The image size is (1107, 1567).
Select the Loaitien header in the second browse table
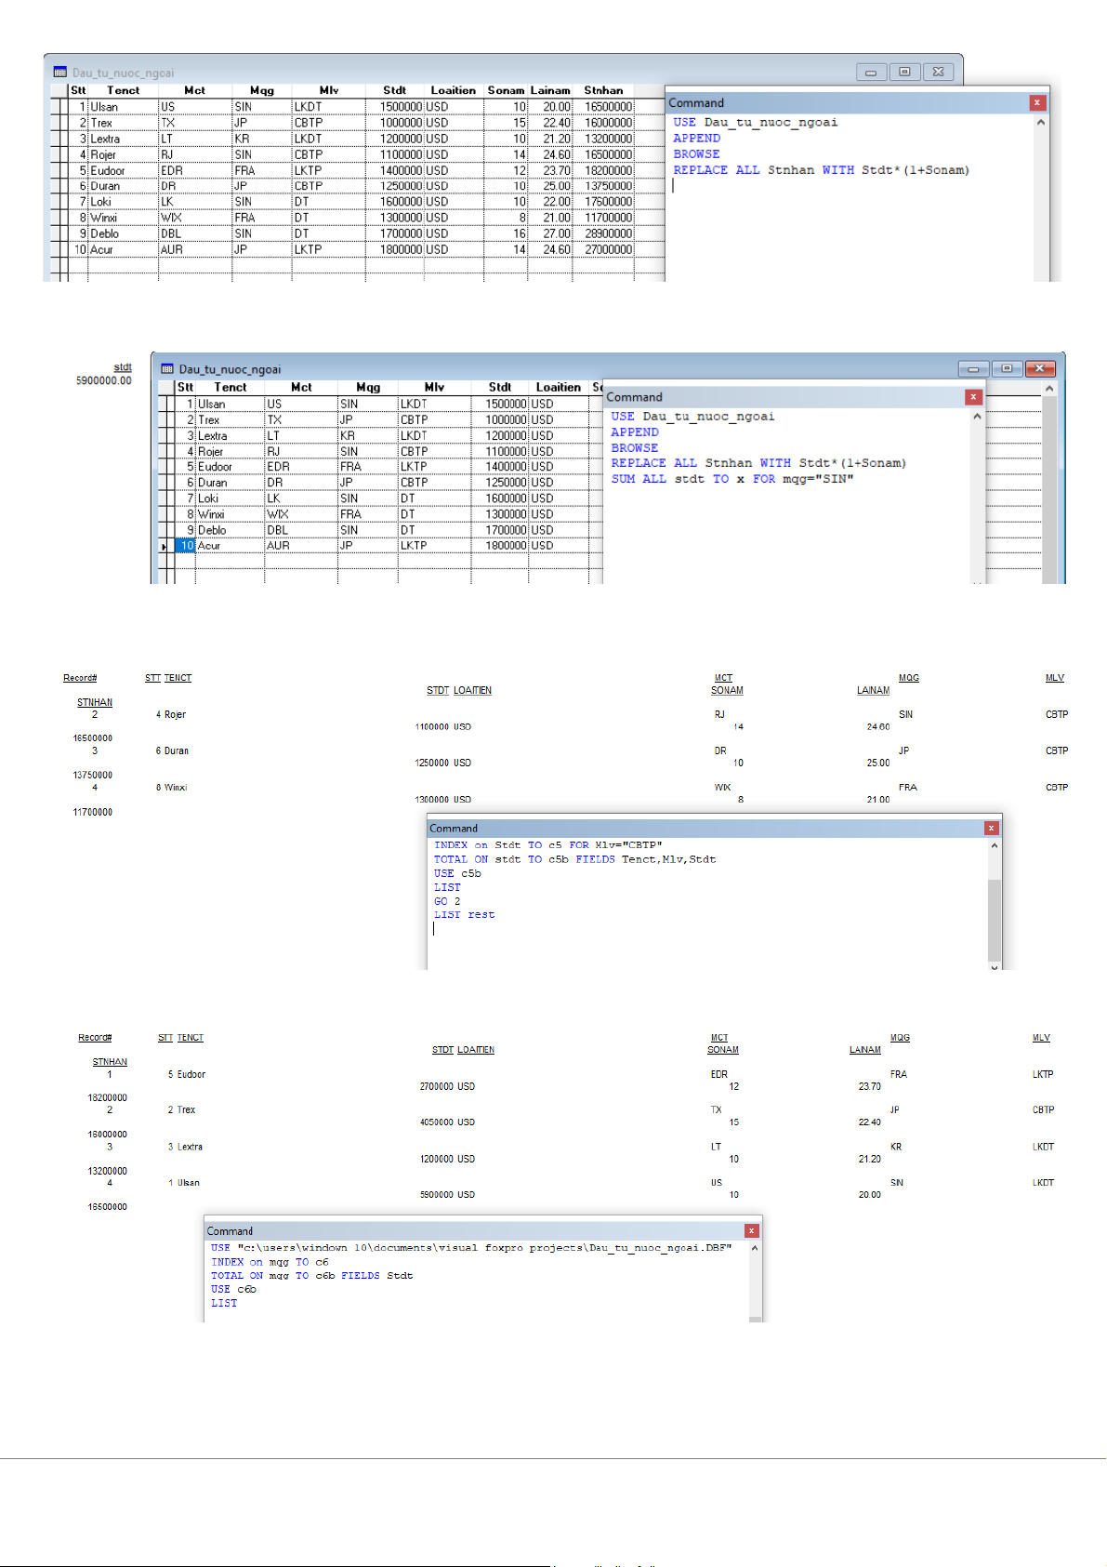click(558, 387)
